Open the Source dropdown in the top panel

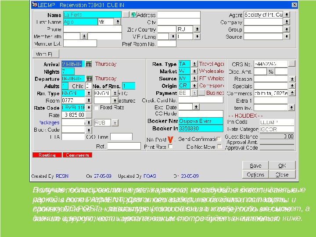point(287,36)
